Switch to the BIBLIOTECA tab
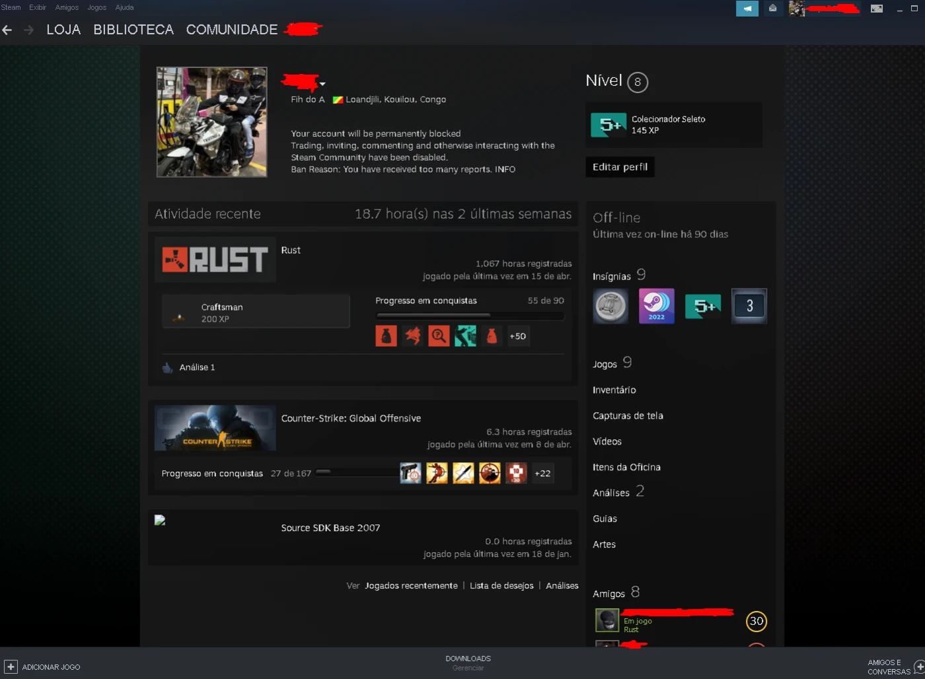The width and height of the screenshot is (925, 679). 133,30
